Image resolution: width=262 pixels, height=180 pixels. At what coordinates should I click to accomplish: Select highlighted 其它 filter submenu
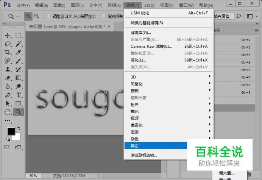click(156, 146)
